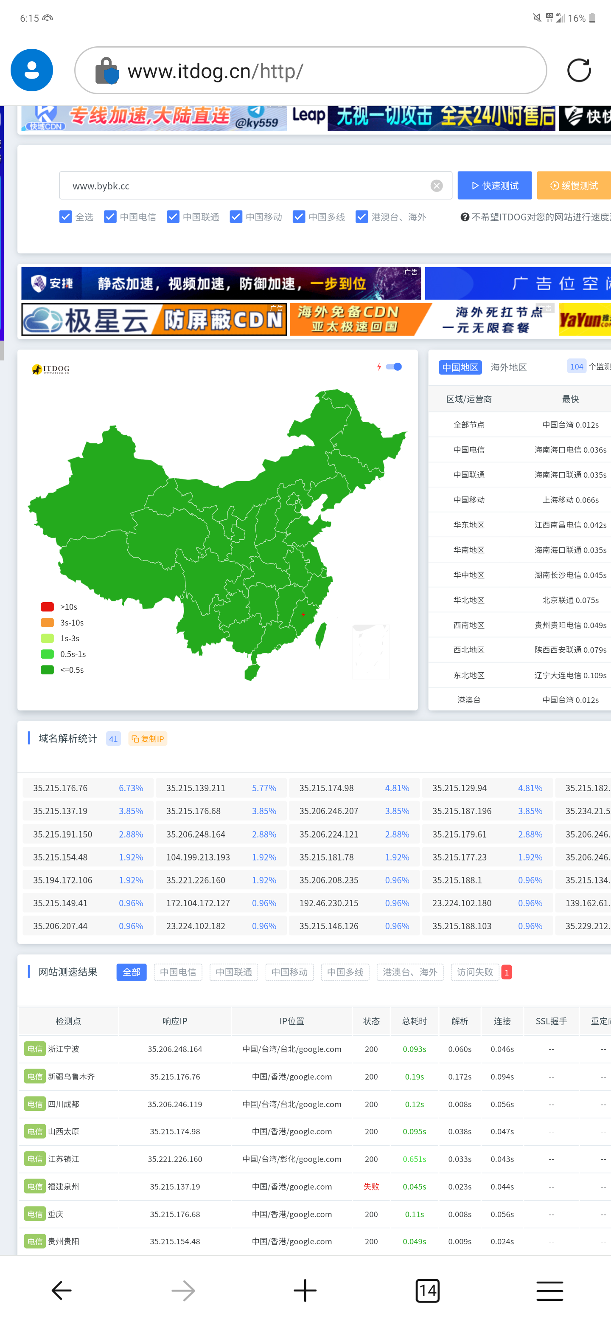Screen dimensions: 611x1325
Task: Click the 江苏镇江 0.651s total time value
Action: tap(414, 1159)
